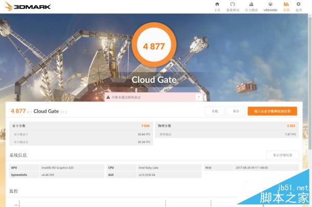Viewport: 312px width, 207px height.
Task: Click the GUI version v2.0.2530 64
Action: [x=147, y=175]
